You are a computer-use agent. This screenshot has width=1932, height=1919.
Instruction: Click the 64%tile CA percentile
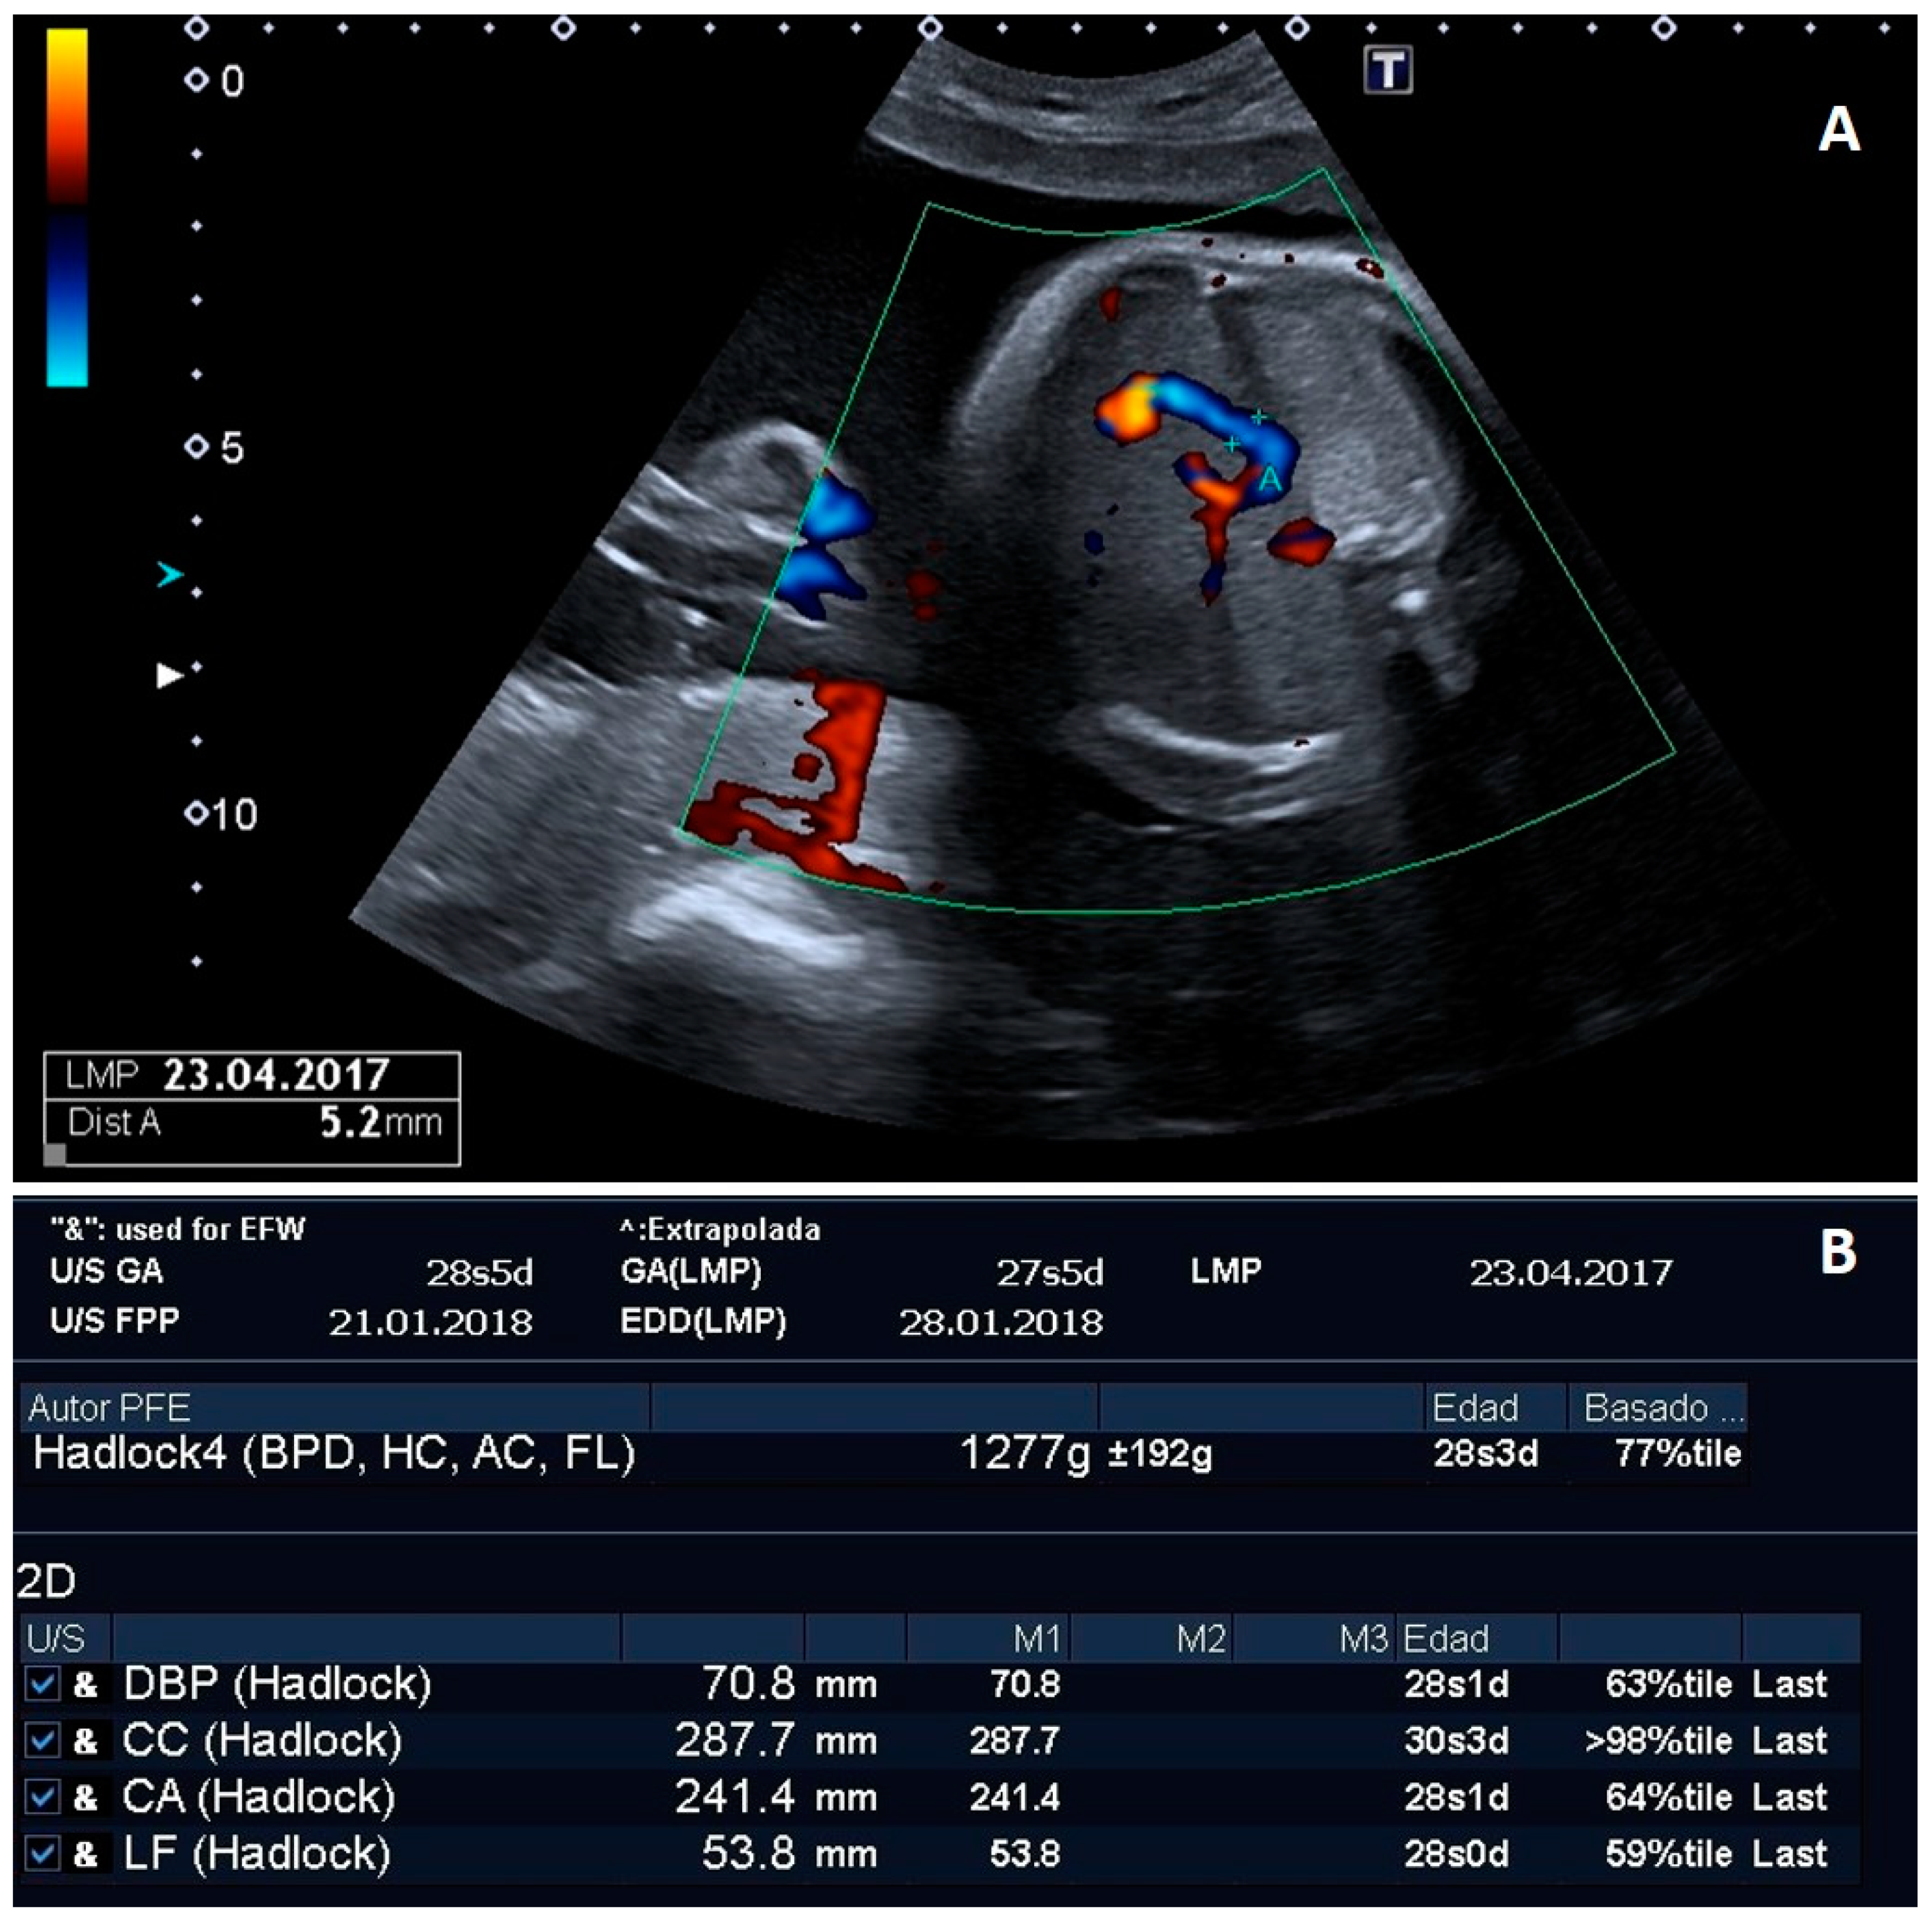(x=1668, y=1797)
